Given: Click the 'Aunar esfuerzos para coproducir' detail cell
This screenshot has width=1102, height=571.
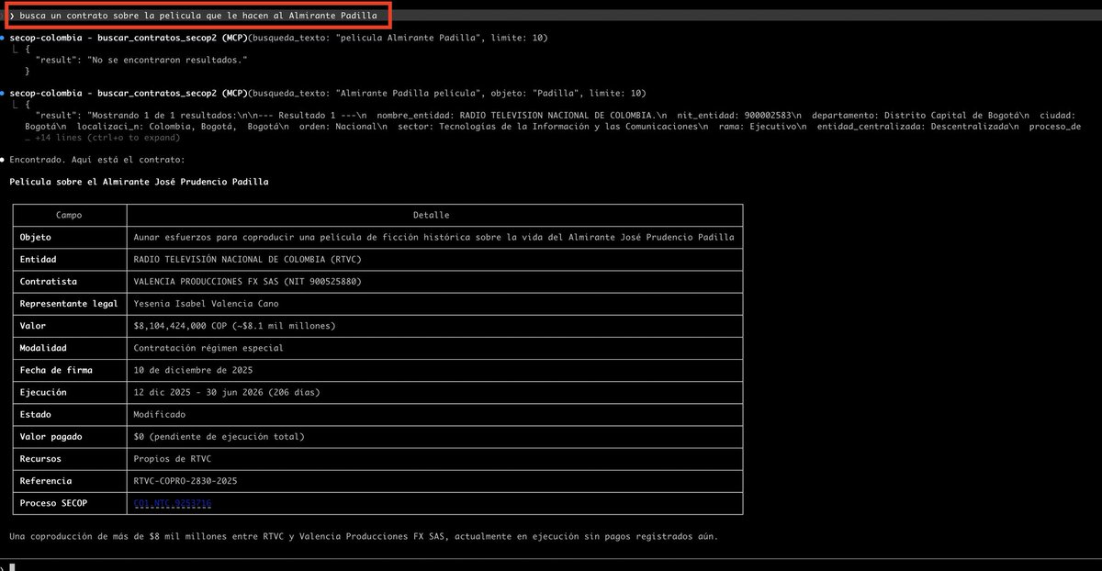Looking at the screenshot, I should 433,237.
